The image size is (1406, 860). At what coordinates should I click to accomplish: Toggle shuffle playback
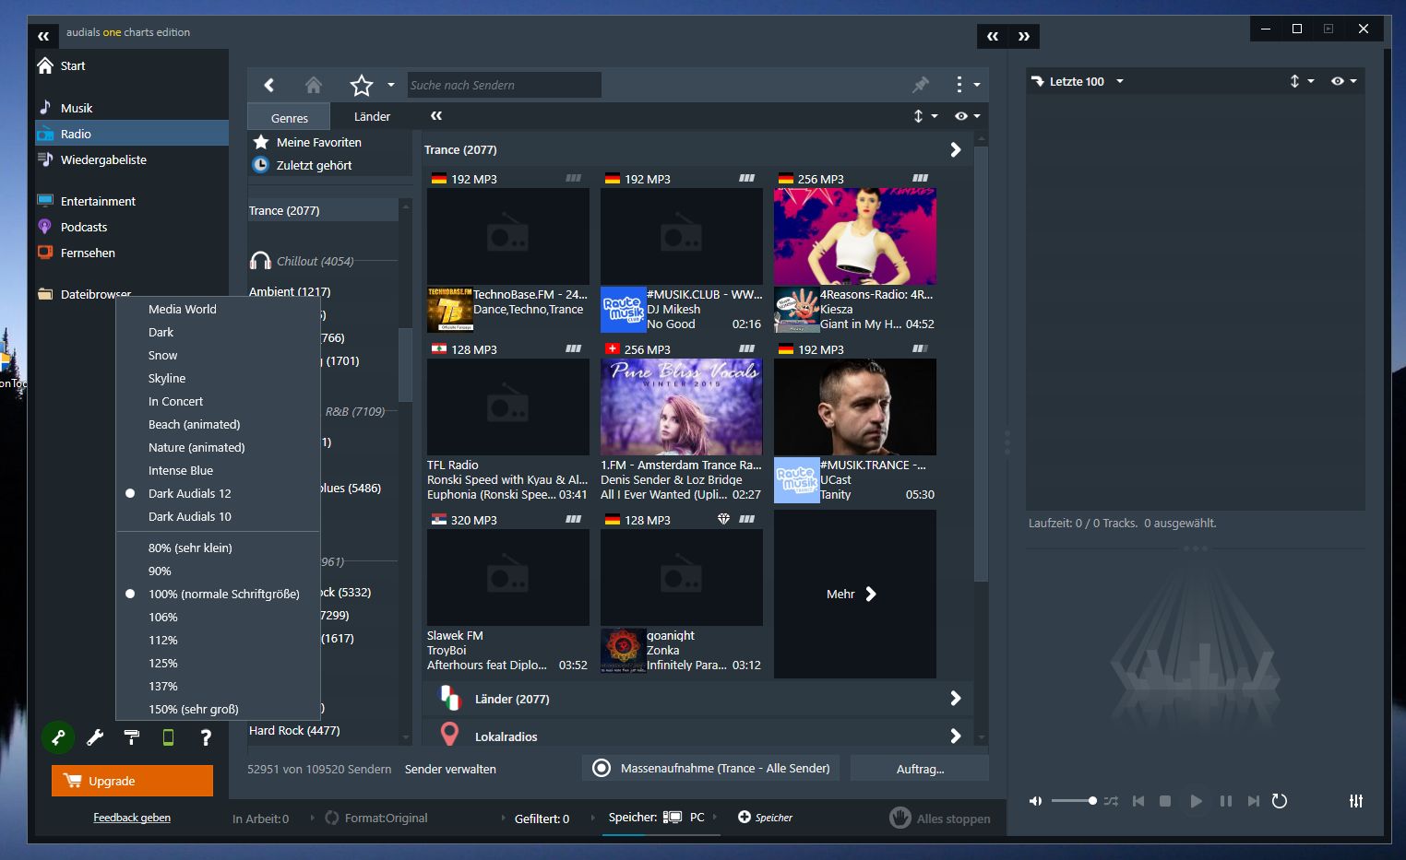click(x=1111, y=801)
